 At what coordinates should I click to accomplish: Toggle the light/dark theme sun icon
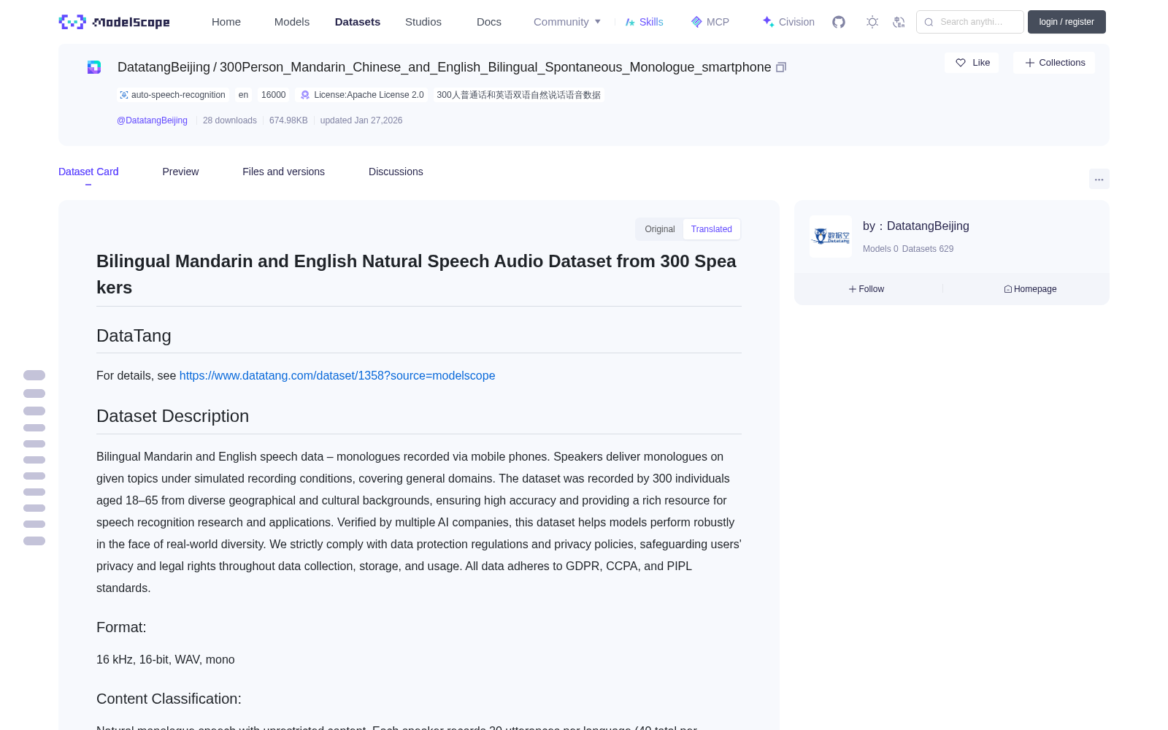coord(872,22)
